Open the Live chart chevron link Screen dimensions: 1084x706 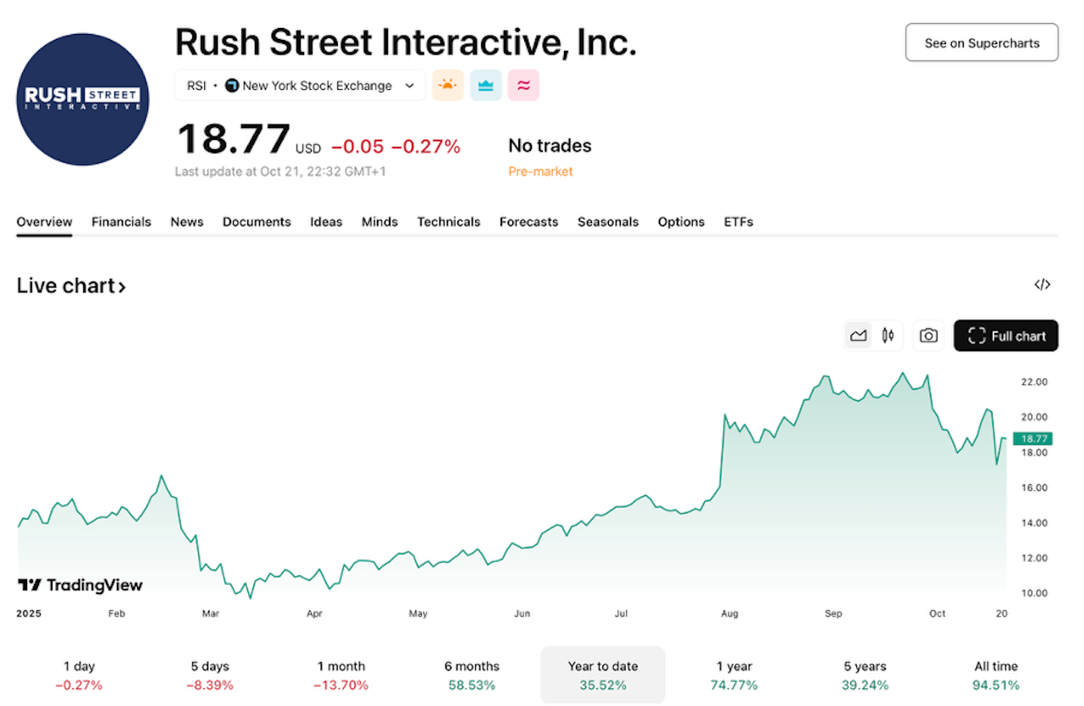pos(72,286)
